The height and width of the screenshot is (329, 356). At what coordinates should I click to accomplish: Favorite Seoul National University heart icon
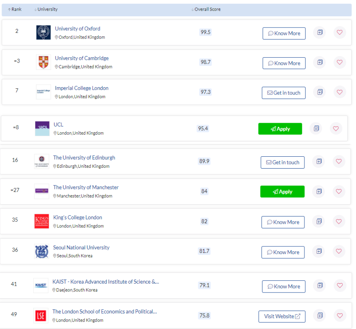tap(338, 251)
